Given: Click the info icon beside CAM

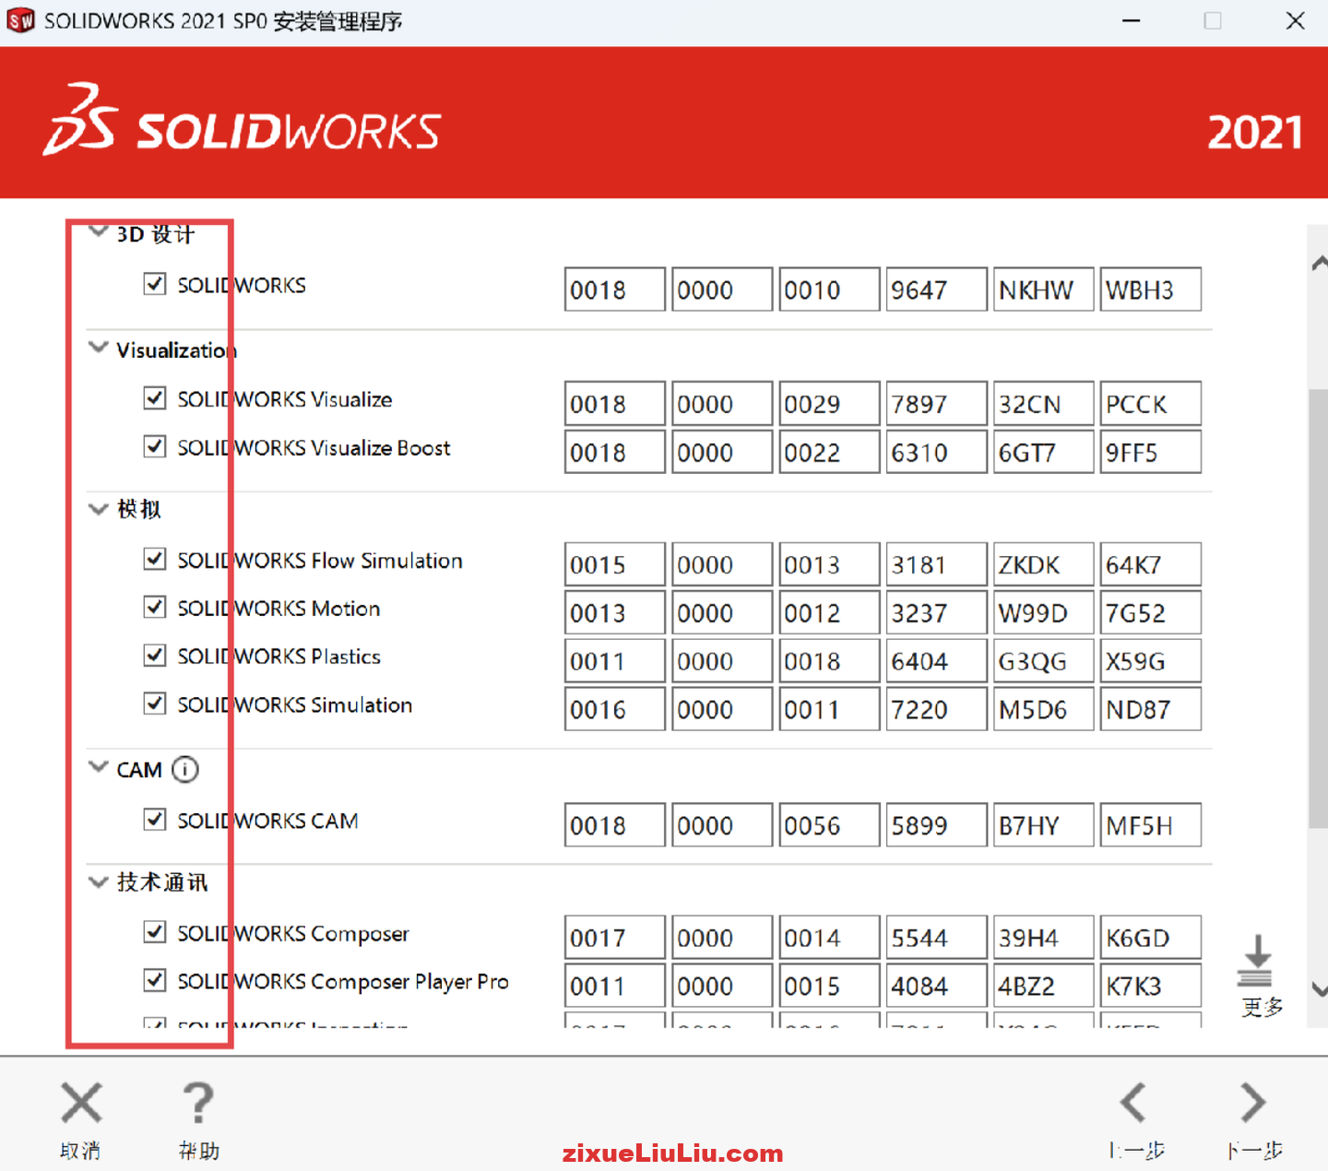Looking at the screenshot, I should (x=187, y=769).
